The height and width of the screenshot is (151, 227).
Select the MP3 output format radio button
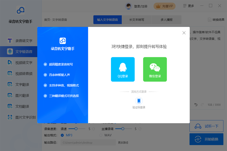click(x=62, y=135)
